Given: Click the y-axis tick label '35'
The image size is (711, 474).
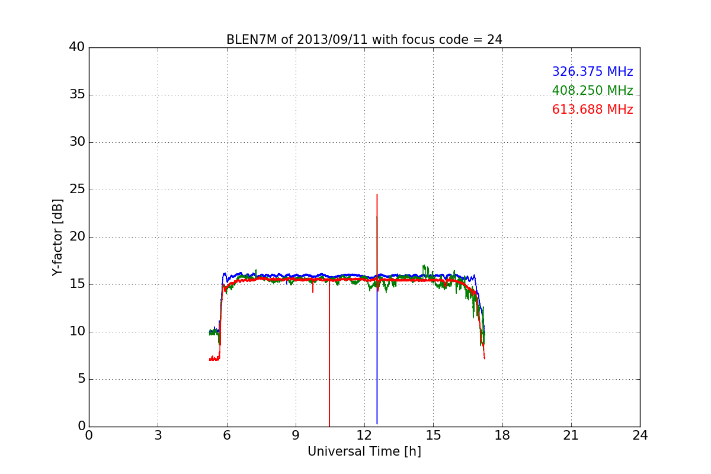Looking at the screenshot, I should 77,95.
